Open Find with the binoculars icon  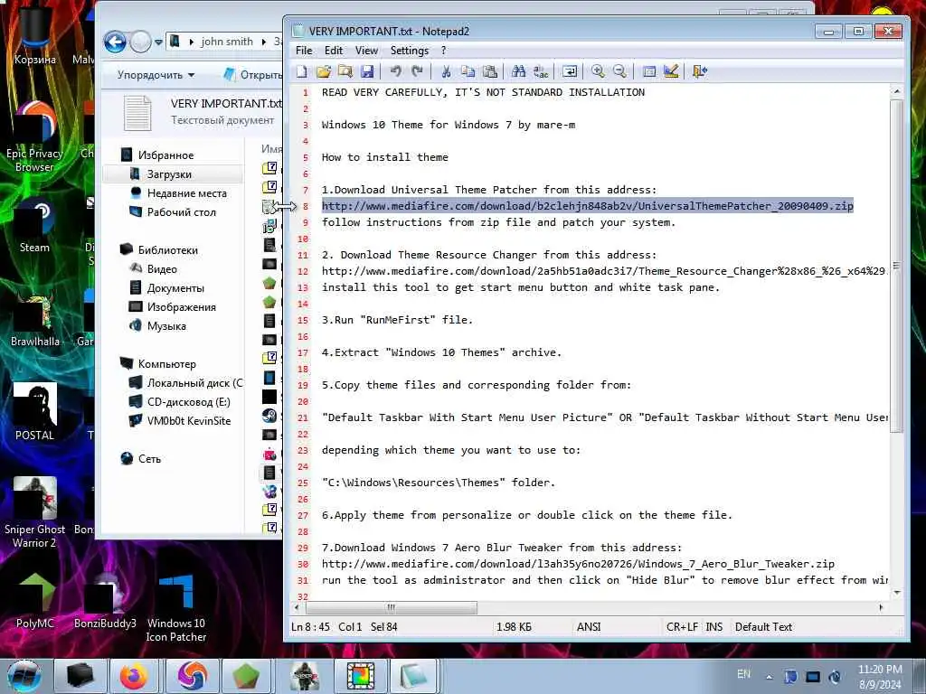tap(518, 71)
